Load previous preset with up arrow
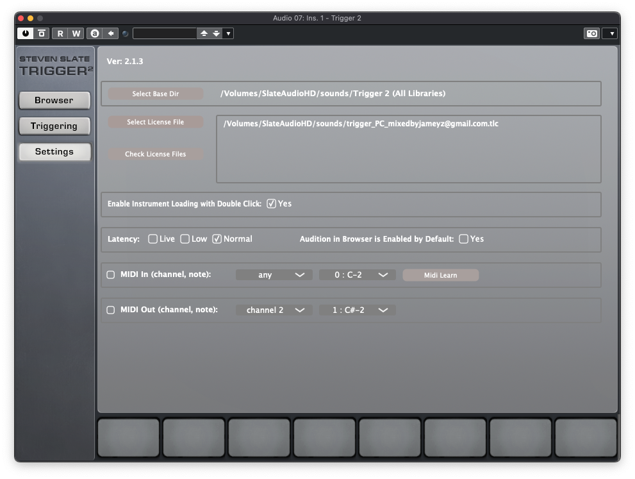The width and height of the screenshot is (635, 479). coord(204,33)
